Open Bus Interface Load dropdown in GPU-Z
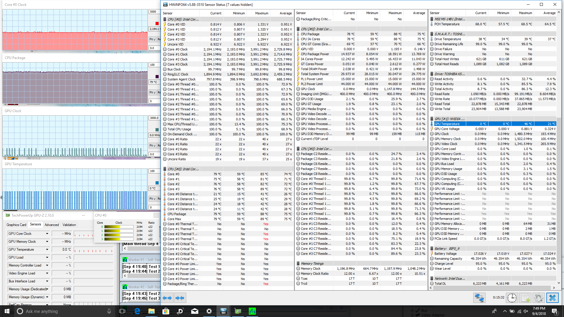 (47, 281)
